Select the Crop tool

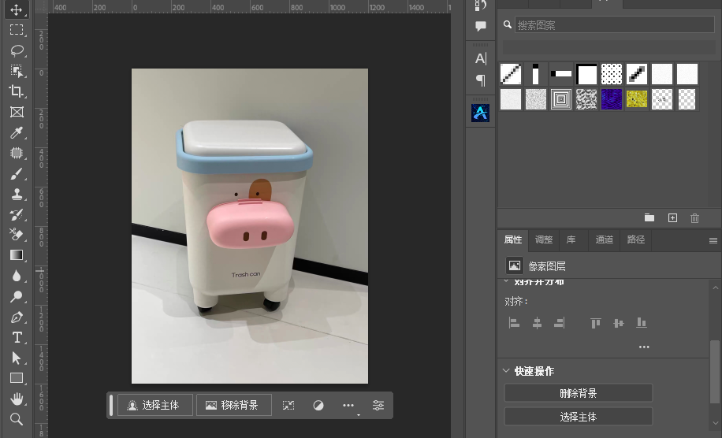pyautogui.click(x=17, y=91)
